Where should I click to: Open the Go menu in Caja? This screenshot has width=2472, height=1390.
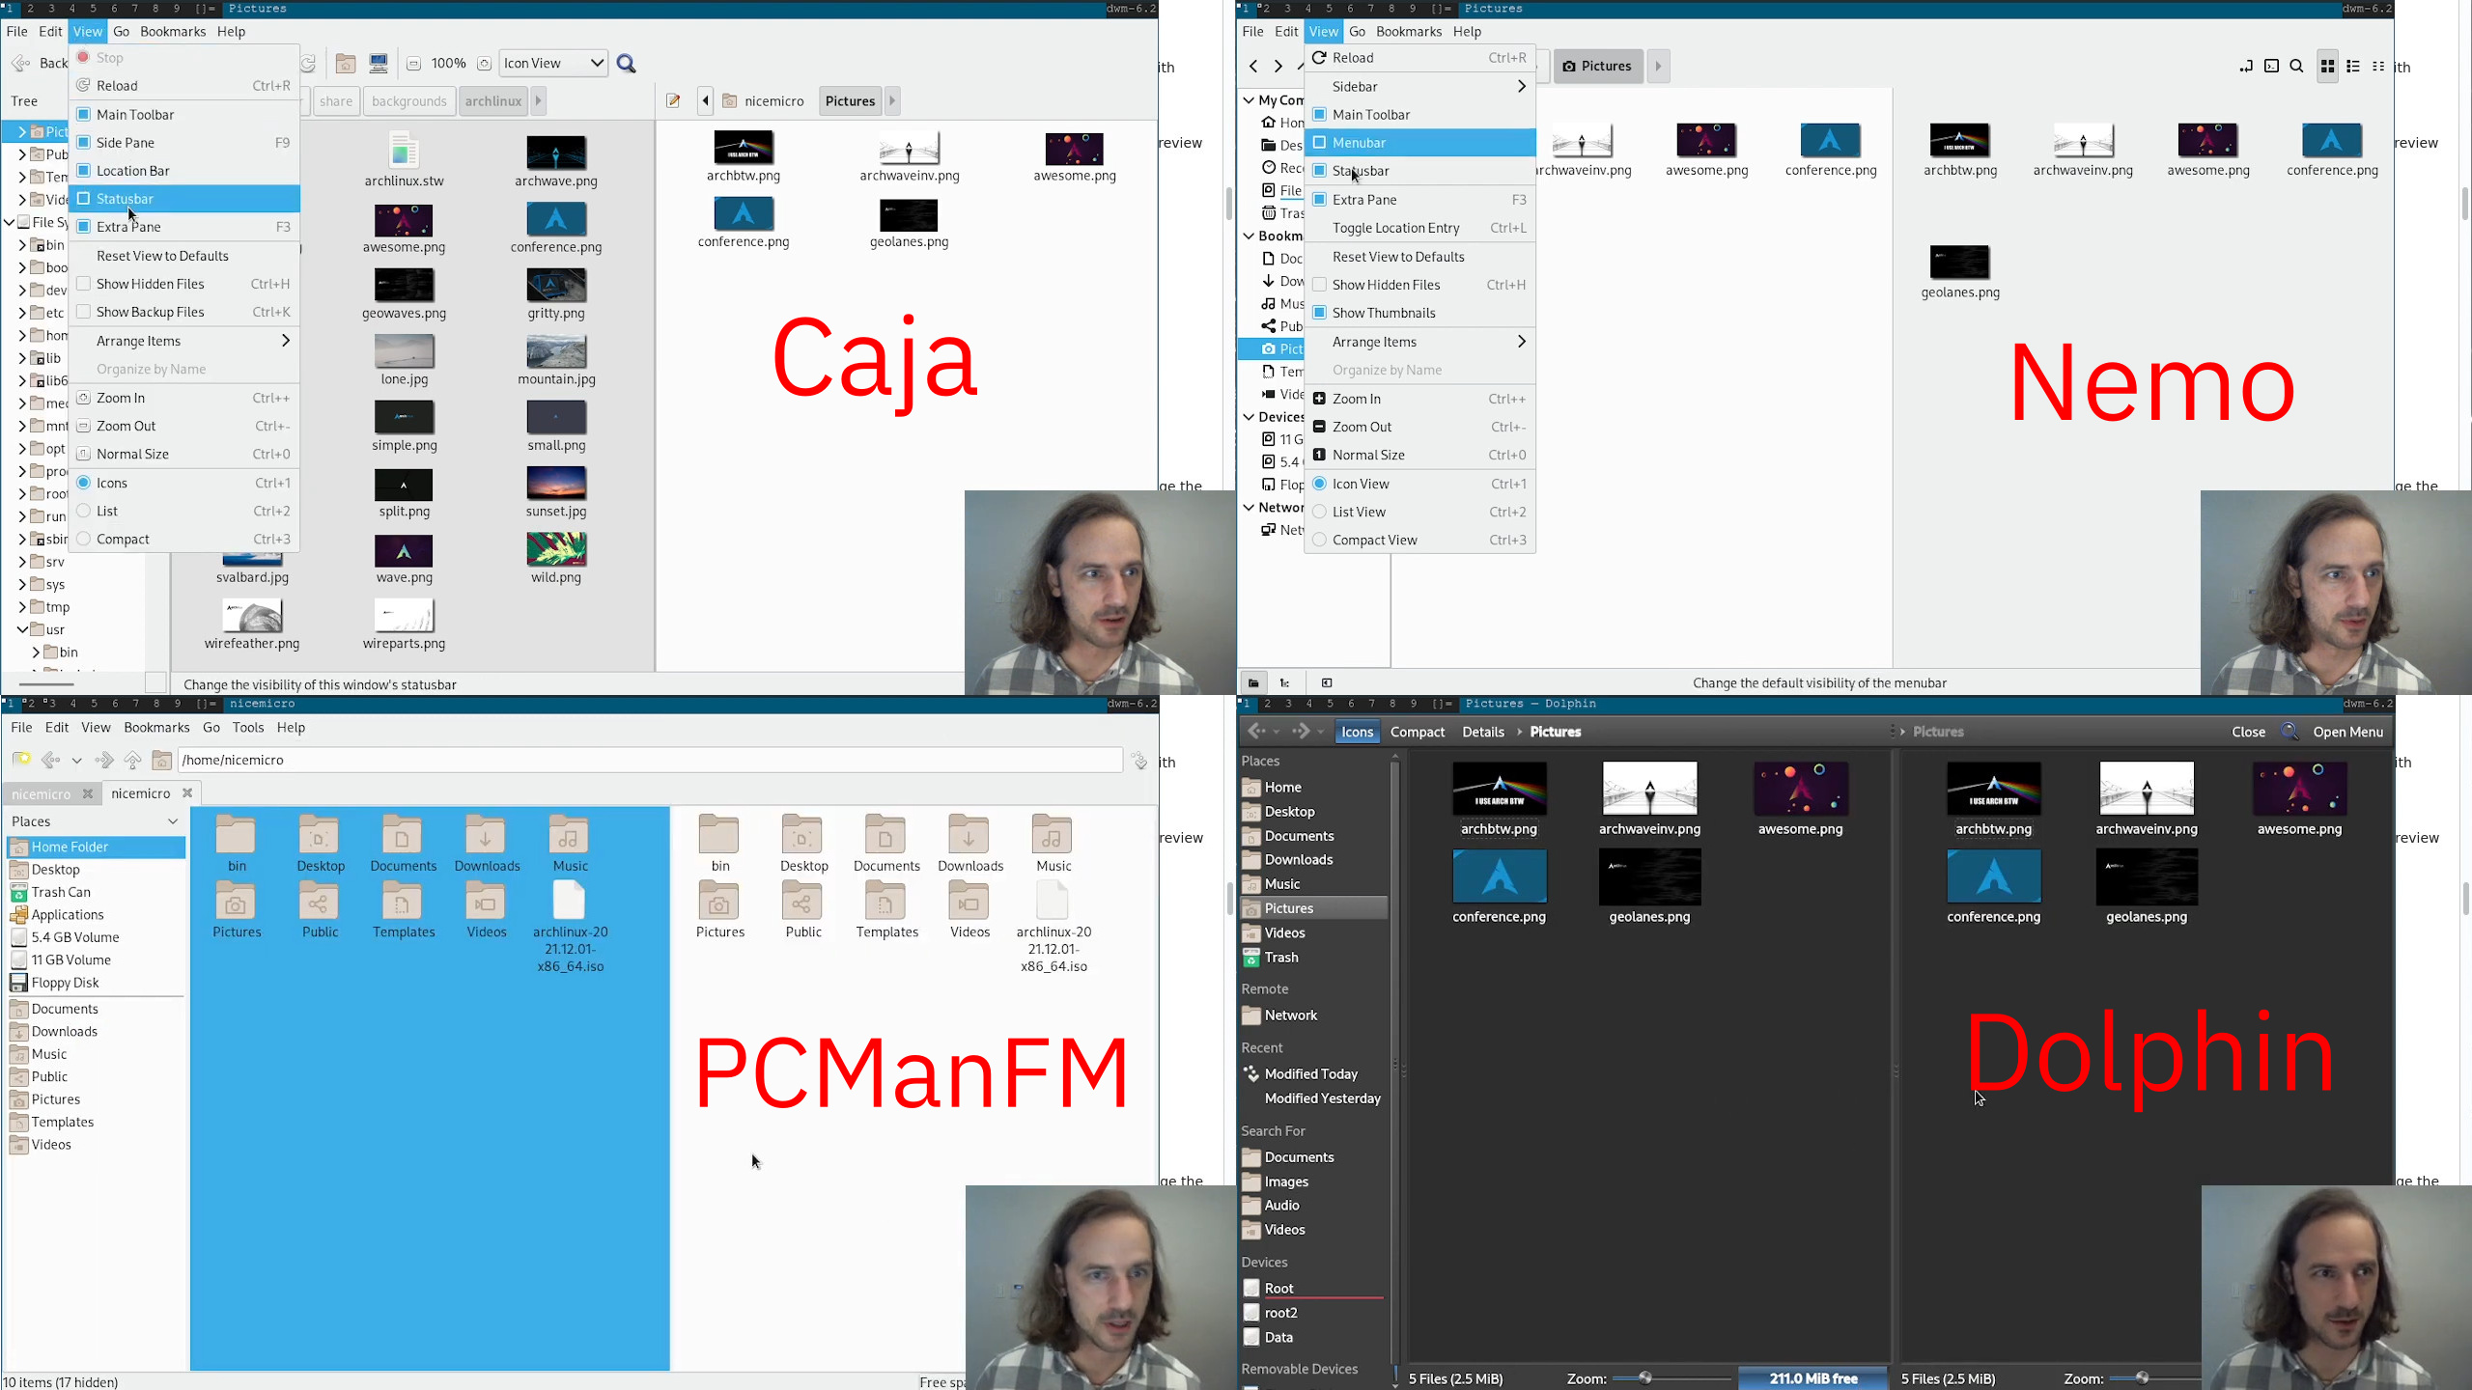tap(121, 32)
